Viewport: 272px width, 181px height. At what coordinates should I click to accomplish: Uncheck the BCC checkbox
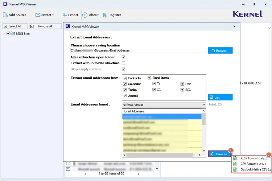click(x=182, y=90)
